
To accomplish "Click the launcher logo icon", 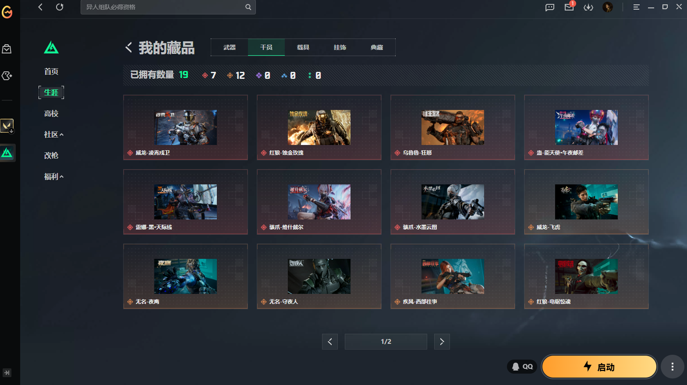I will tap(7, 12).
